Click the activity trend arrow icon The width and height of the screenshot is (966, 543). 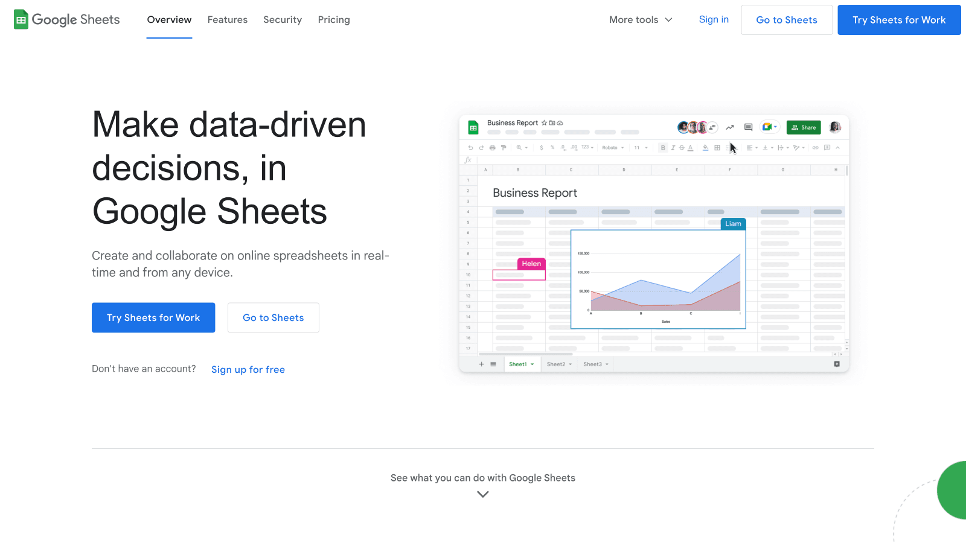point(730,127)
